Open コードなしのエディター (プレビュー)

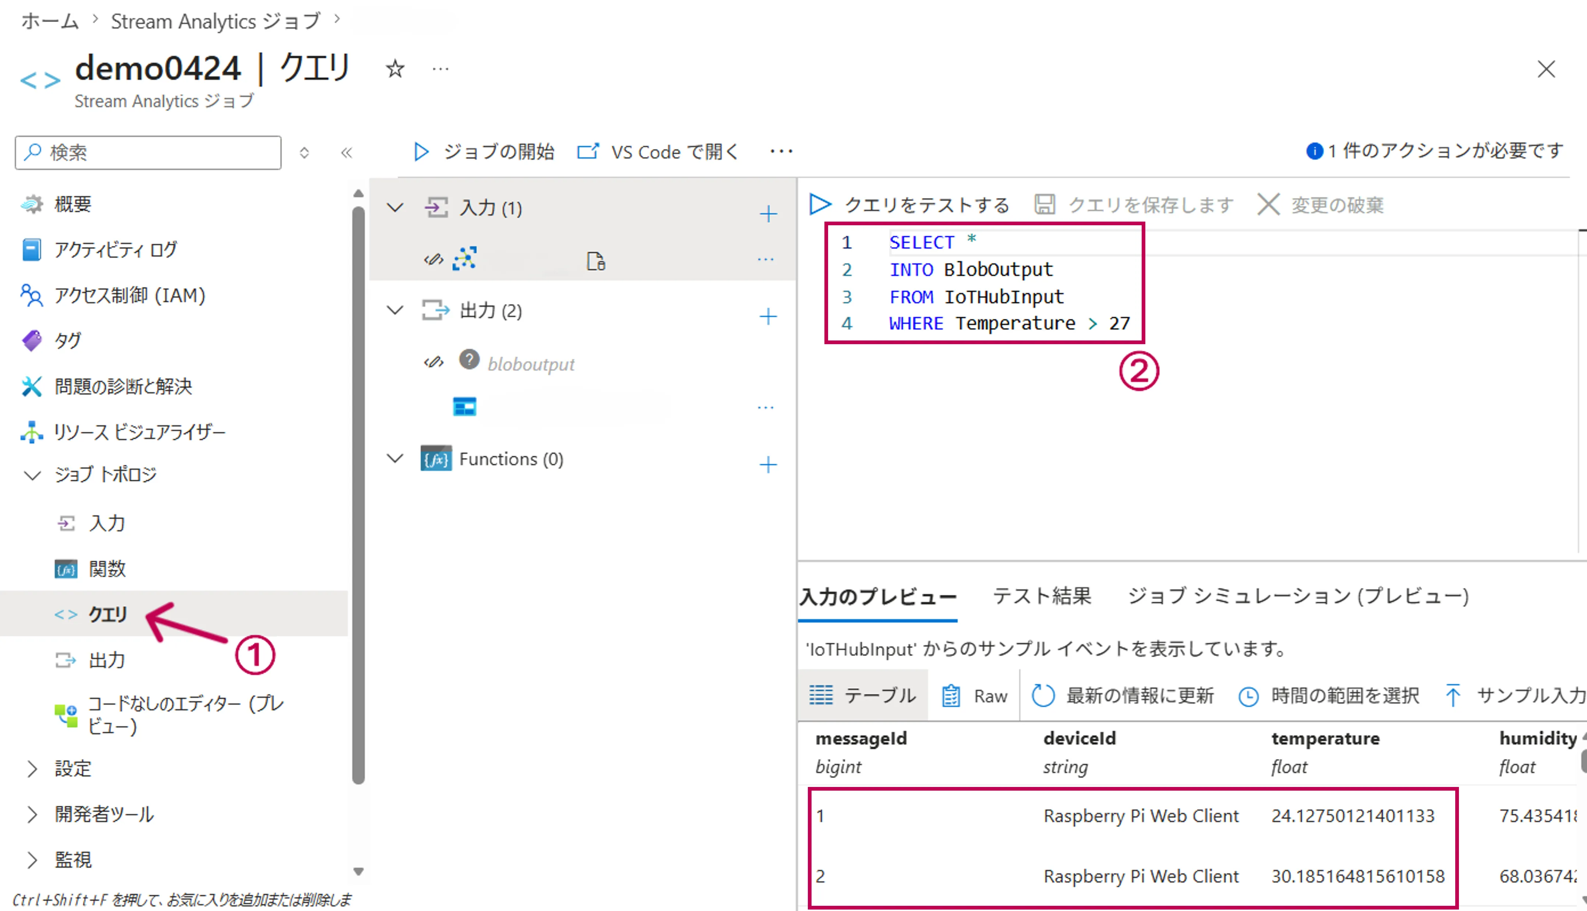point(170,715)
